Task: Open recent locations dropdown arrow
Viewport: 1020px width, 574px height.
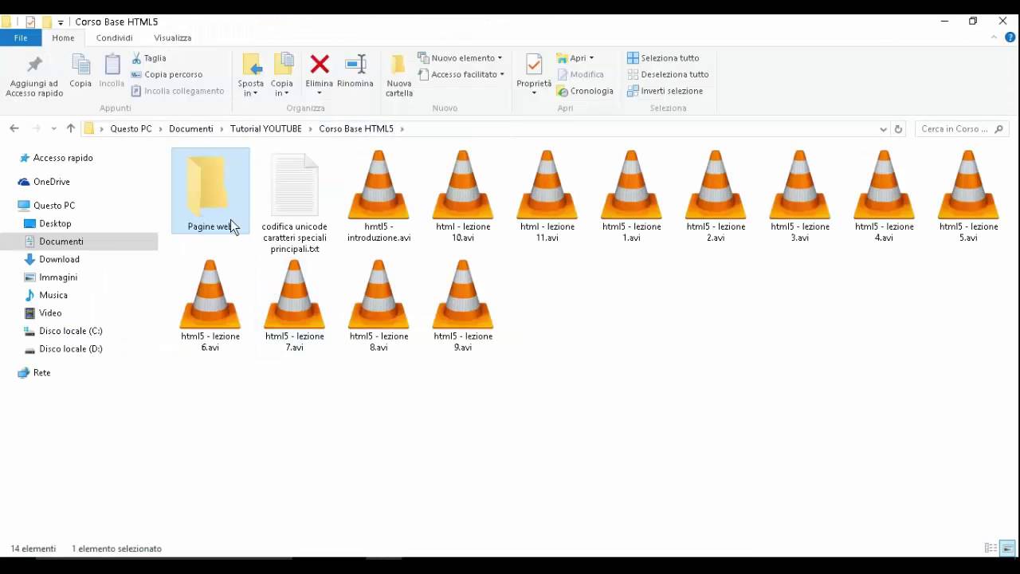Action: [53, 128]
